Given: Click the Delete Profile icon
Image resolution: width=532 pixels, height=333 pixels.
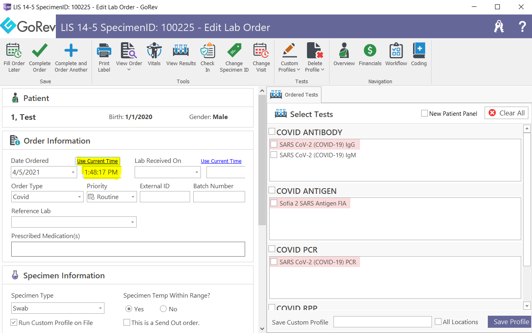Looking at the screenshot, I should pos(315,51).
